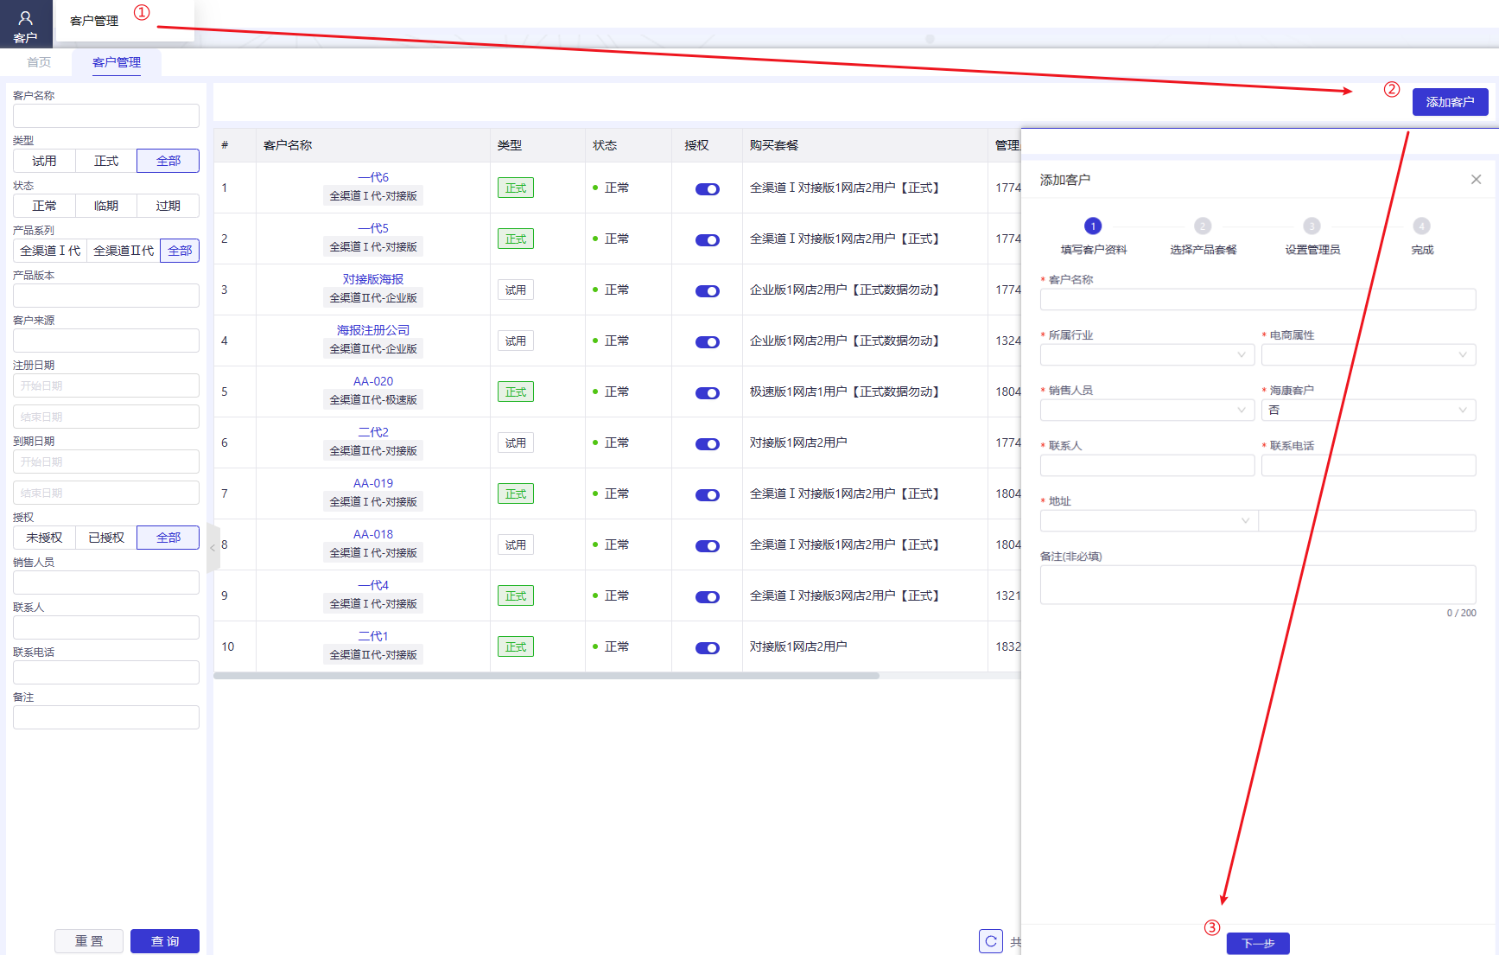Open the 所属行业 dropdown
The image size is (1499, 955).
pyautogui.click(x=1147, y=354)
